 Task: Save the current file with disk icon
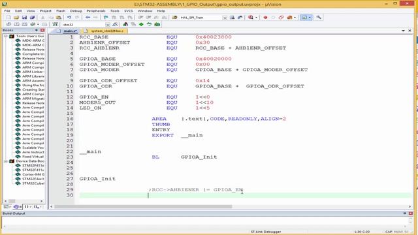[x=24, y=18]
